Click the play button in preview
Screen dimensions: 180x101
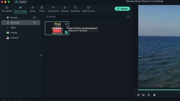149,95
